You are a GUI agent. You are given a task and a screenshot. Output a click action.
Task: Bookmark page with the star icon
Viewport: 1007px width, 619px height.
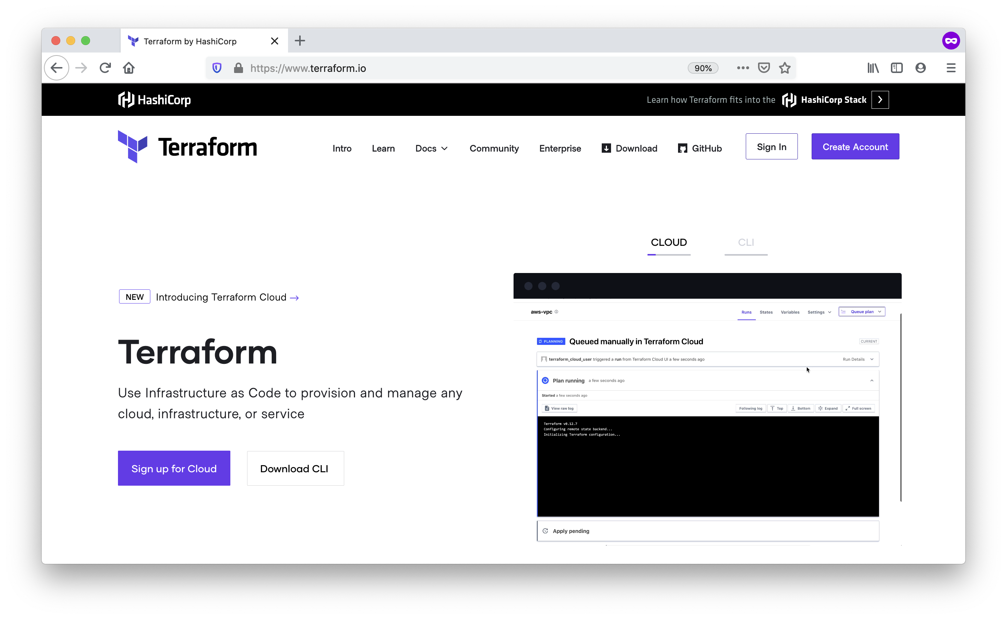click(x=784, y=68)
